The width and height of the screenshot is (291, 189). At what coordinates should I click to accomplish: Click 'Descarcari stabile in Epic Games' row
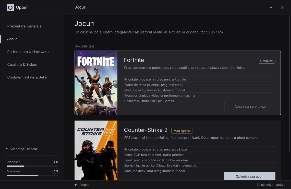point(149,101)
